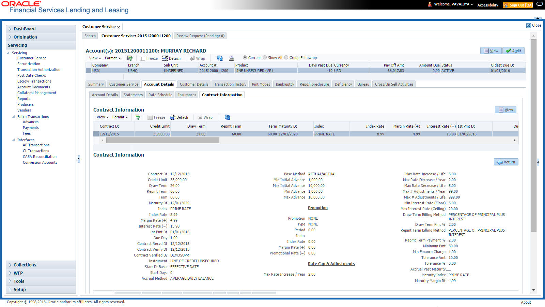Click the query-by-example filter icon in the Account(s) toolbar

coord(130,58)
